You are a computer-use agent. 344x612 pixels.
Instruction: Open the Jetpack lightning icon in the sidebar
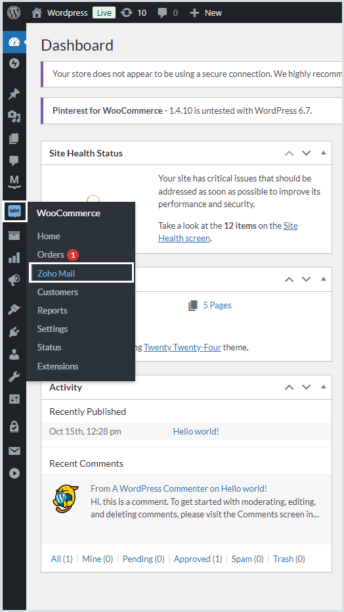14,63
